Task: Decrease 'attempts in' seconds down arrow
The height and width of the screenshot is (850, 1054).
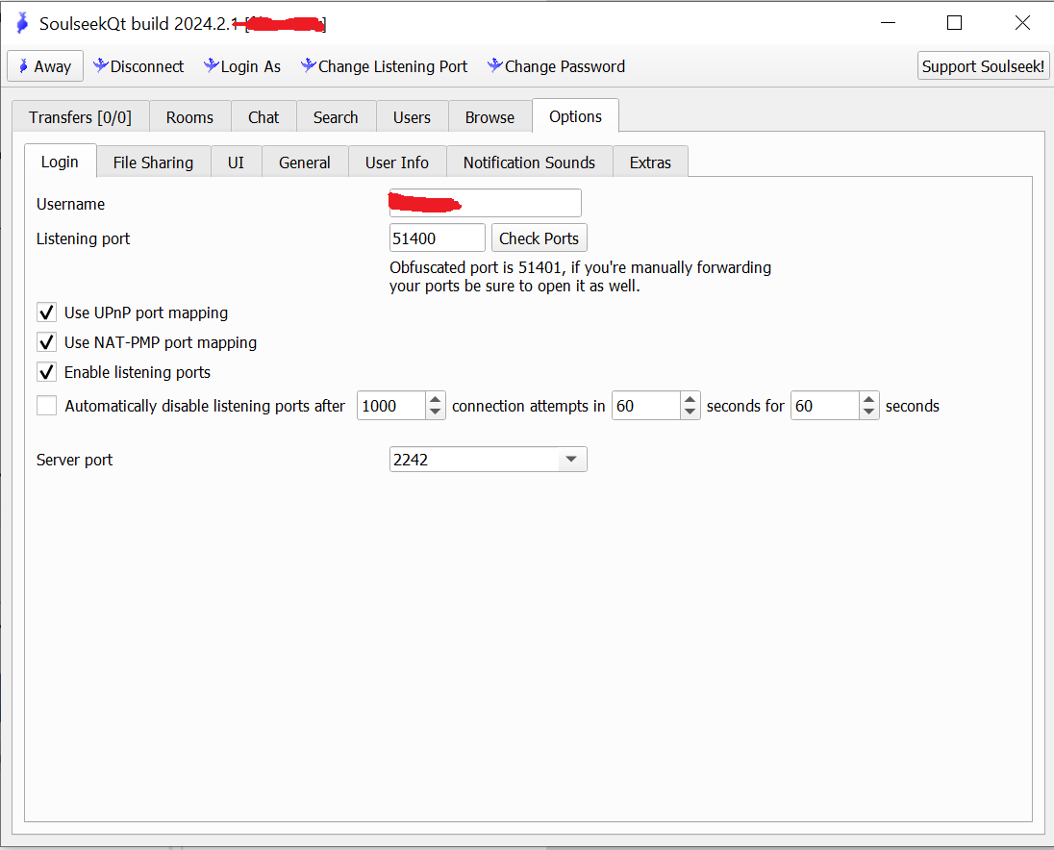Action: pyautogui.click(x=690, y=412)
